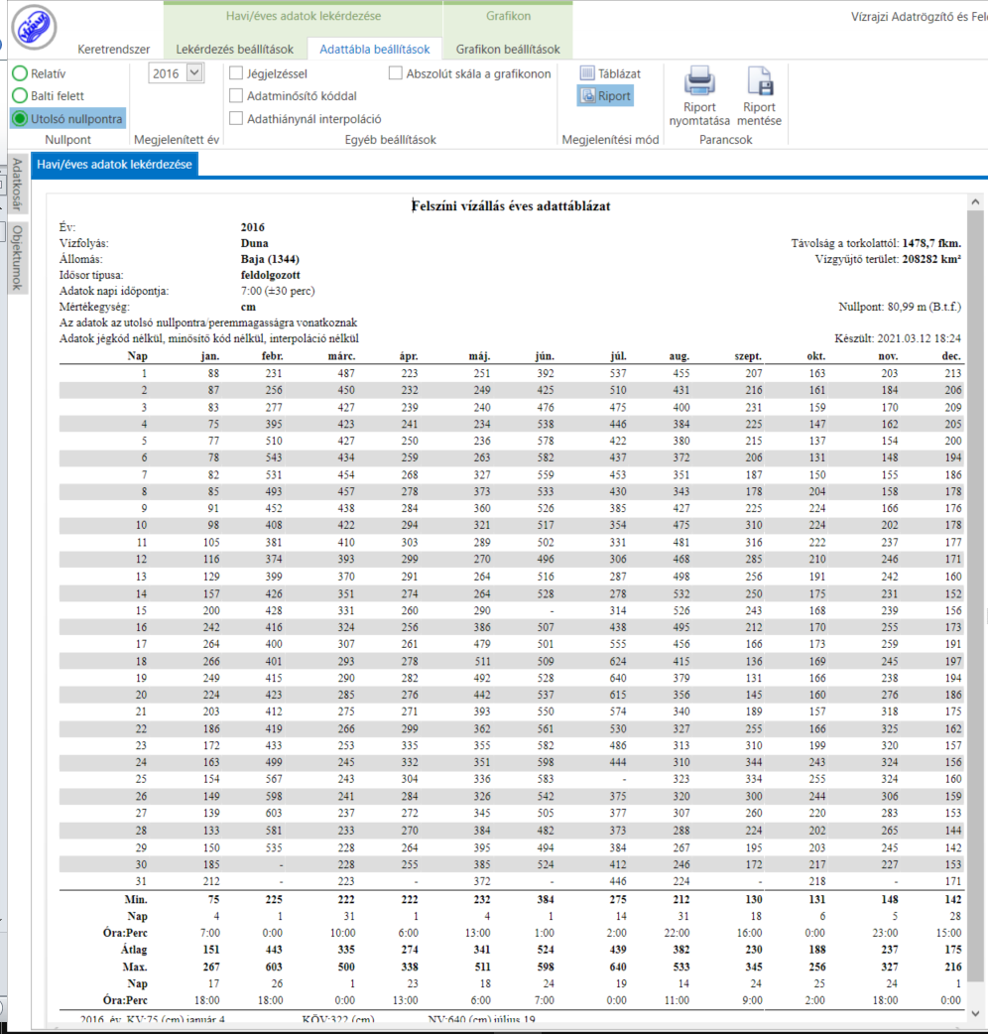This screenshot has height=1034, width=988.
Task: Click the Távolság a torkolattól 1478,7 fkm. text
Action: tap(876, 243)
